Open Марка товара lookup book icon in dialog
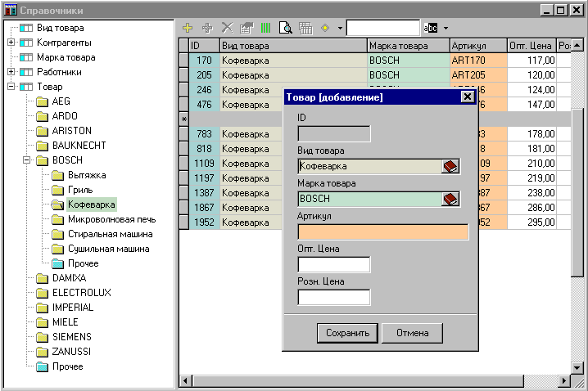 pos(450,199)
